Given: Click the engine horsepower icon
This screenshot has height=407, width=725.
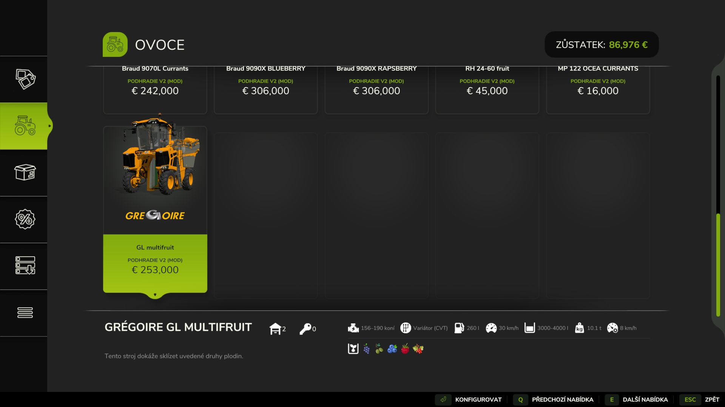Looking at the screenshot, I should click(353, 328).
